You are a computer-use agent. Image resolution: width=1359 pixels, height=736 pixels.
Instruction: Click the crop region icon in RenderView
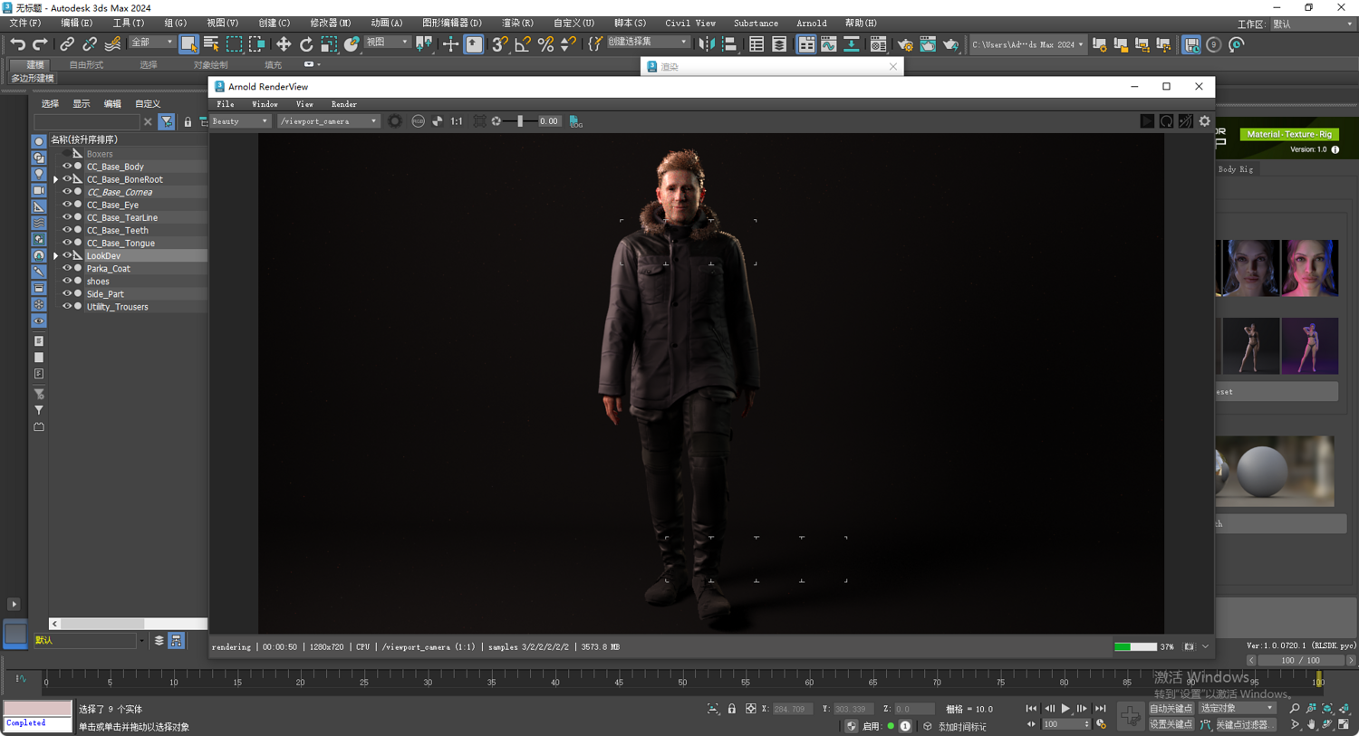(x=480, y=121)
